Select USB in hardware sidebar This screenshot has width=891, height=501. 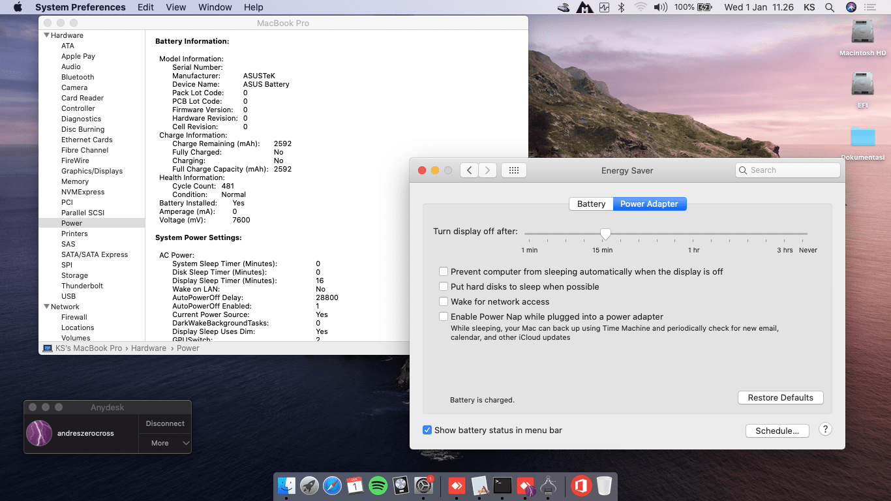coord(68,296)
